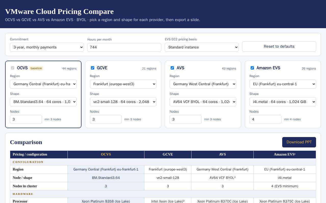Uncheck the GCVE provider checkbox

click(92, 68)
